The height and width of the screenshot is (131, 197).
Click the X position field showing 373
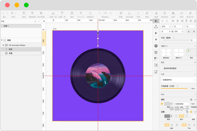point(166,26)
